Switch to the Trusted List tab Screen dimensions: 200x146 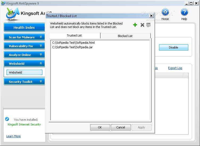pos(75,35)
